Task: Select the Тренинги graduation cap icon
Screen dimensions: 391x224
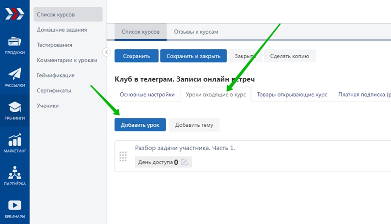Action: click(x=15, y=107)
